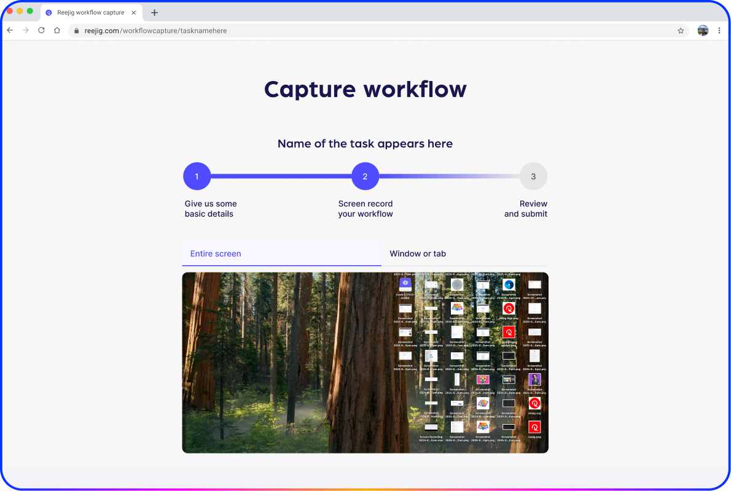Click the padlock icon in the address bar
This screenshot has height=491, width=731.
(76, 29)
